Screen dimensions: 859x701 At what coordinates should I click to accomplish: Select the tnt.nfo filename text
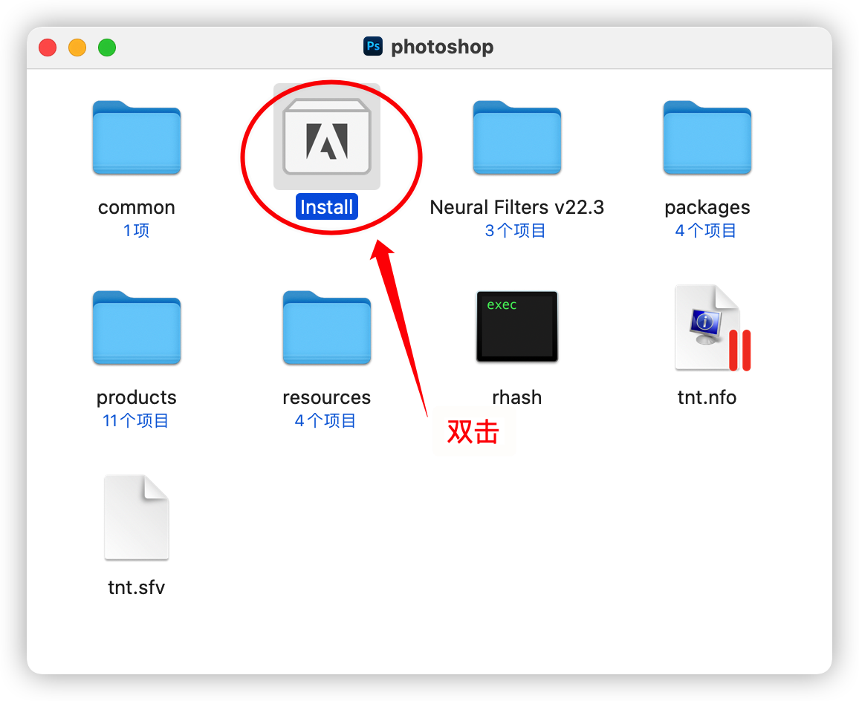(707, 397)
